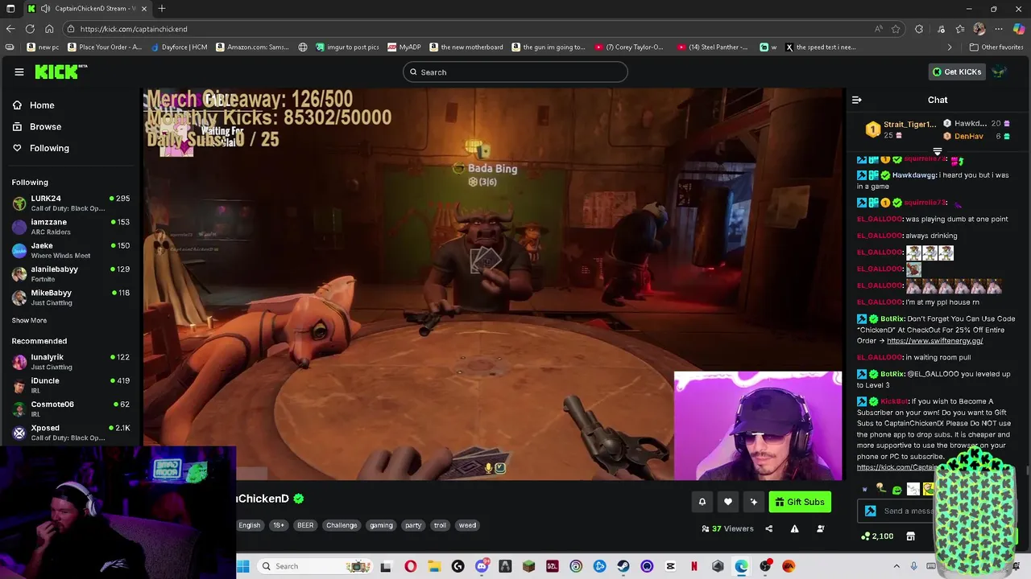
Task: Open Dayforce | HCM bookmark
Action: coord(178,47)
